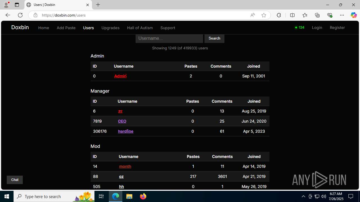
Task: Open the tab actions menu icon
Action: 17,5
